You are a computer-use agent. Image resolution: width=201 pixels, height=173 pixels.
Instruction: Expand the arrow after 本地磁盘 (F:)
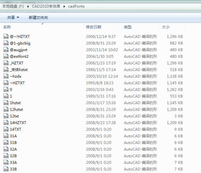(28, 6)
